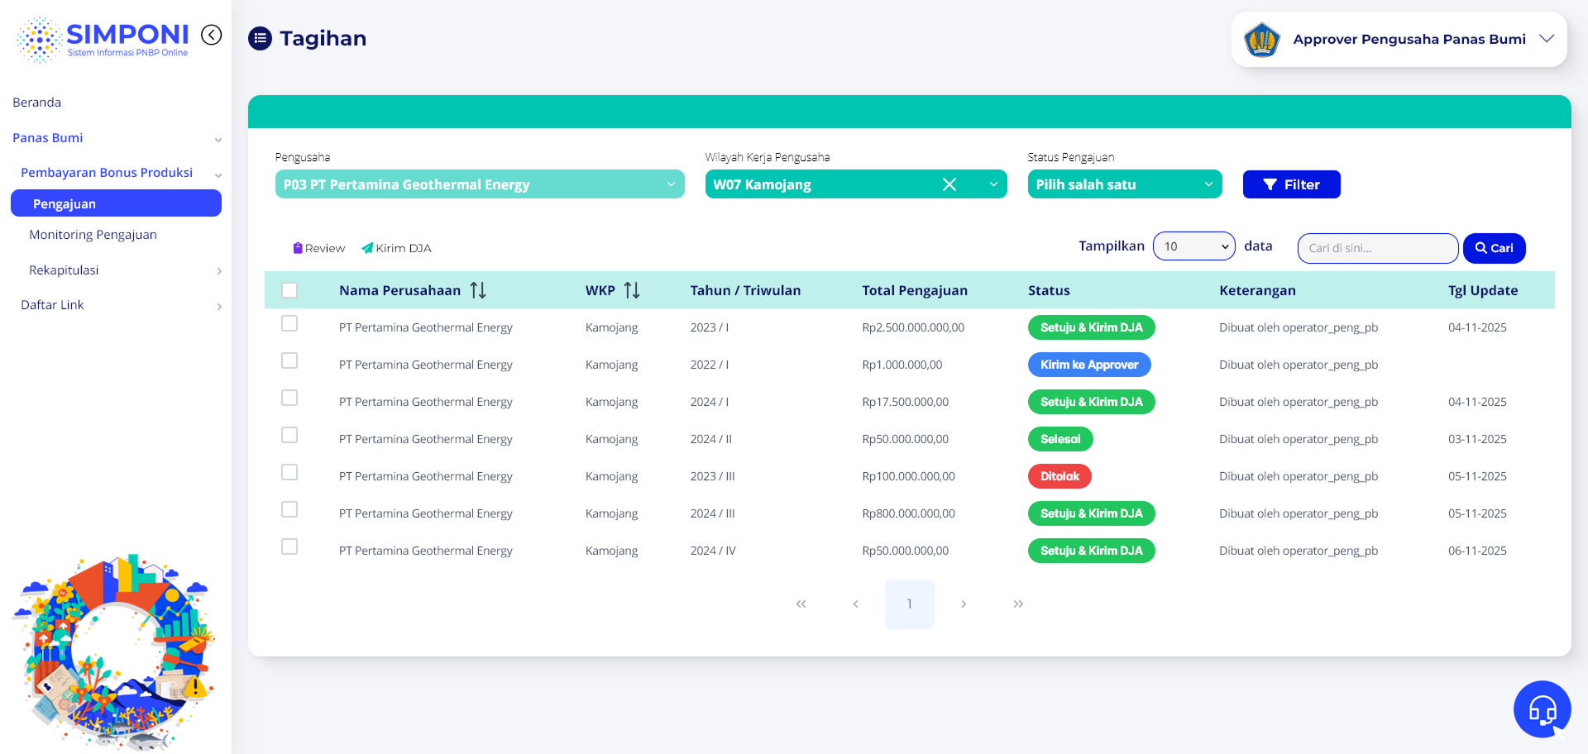The width and height of the screenshot is (1588, 754).
Task: Click the Kirim ke Approver status badge
Action: point(1089,365)
